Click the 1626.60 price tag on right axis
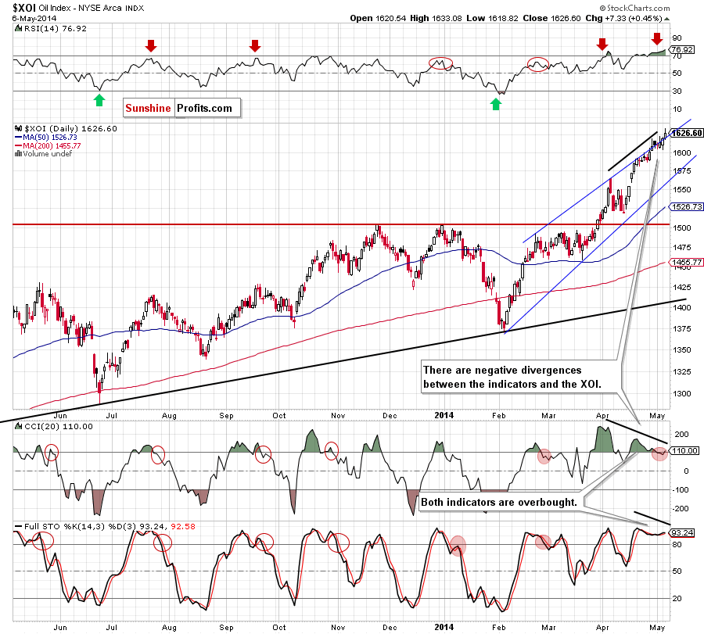 (687, 133)
